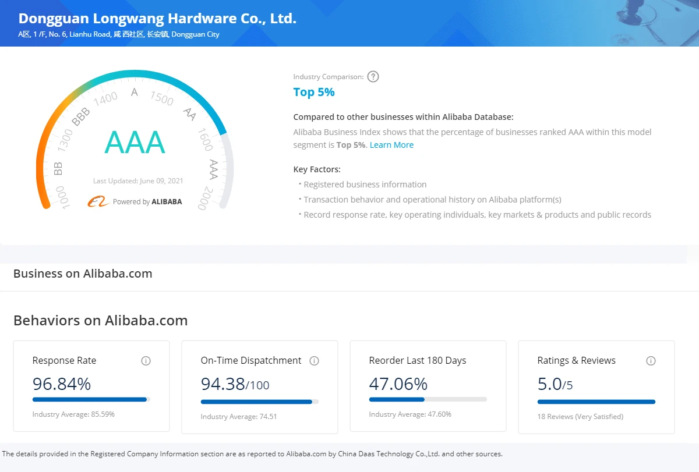The height and width of the screenshot is (472, 699).
Task: Click the Response Rate info icon
Action: point(146,361)
